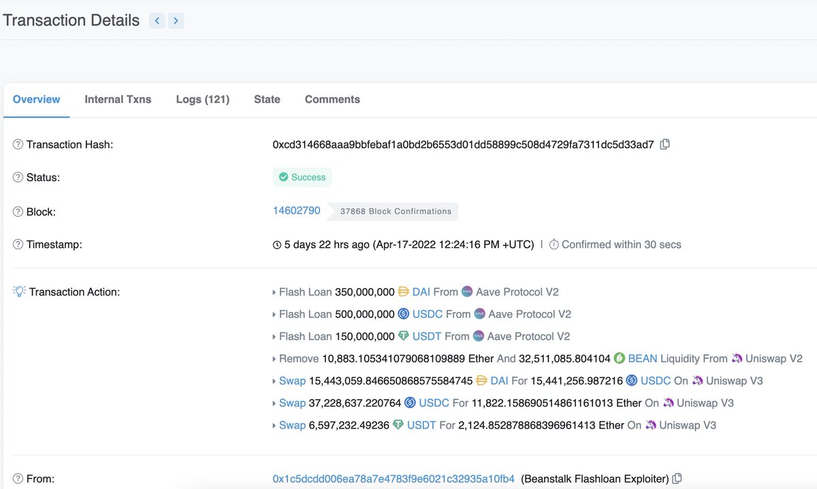The width and height of the screenshot is (817, 489).
Task: Click Aave icon in the DAI flash loan row
Action: 467,291
